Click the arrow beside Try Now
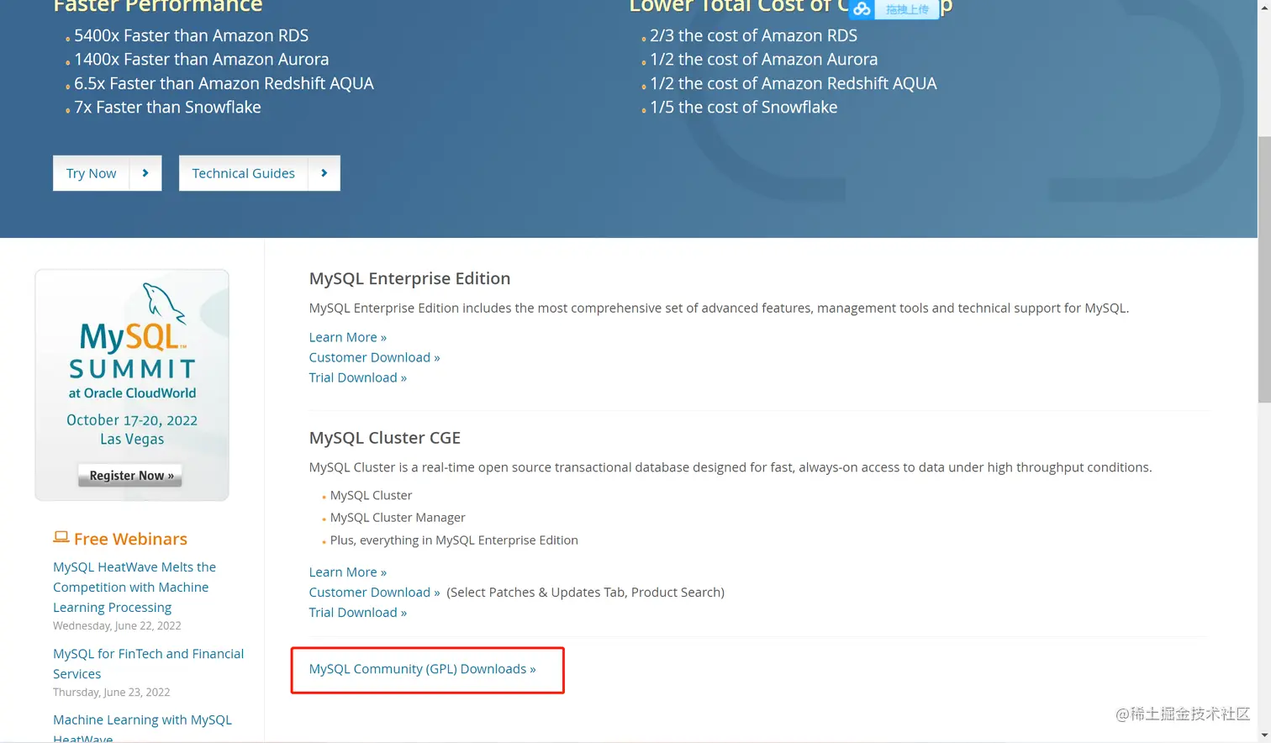The width and height of the screenshot is (1271, 743). point(145,173)
